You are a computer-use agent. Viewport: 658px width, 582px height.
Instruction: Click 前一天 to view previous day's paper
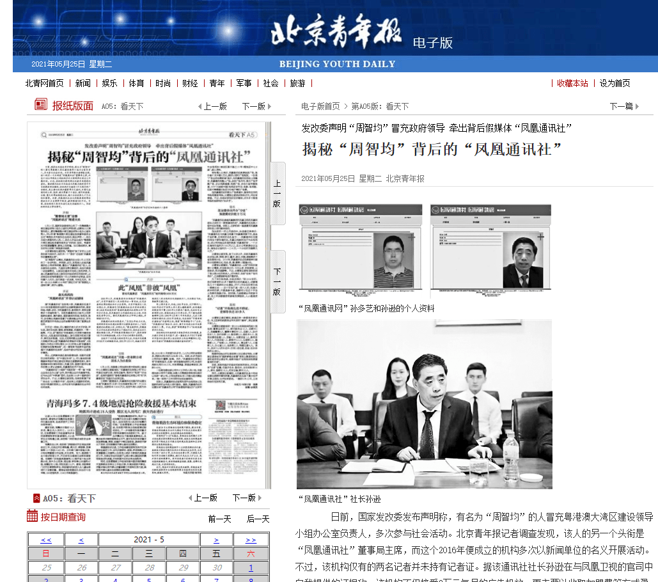click(219, 517)
